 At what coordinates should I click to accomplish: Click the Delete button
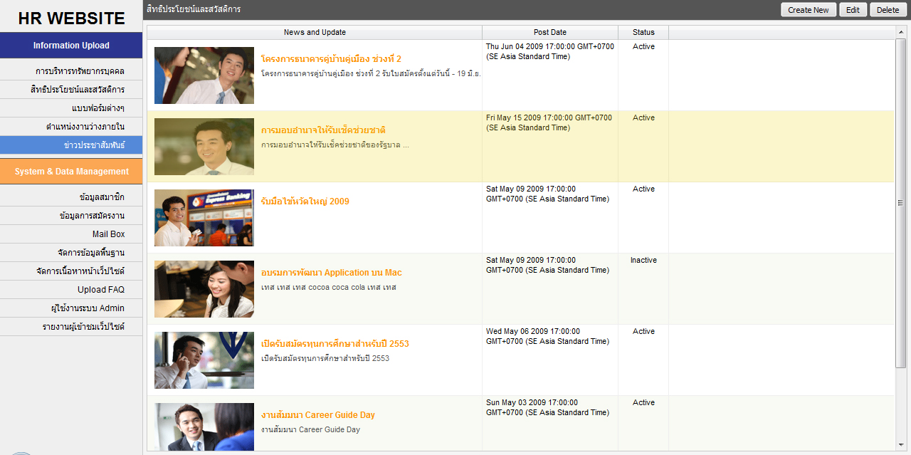tap(888, 10)
